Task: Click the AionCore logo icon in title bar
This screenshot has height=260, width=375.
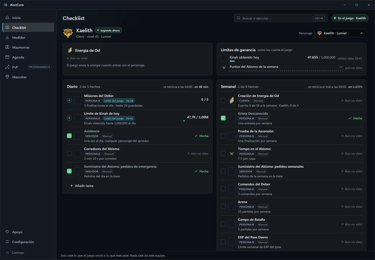Action: (x=5, y=5)
